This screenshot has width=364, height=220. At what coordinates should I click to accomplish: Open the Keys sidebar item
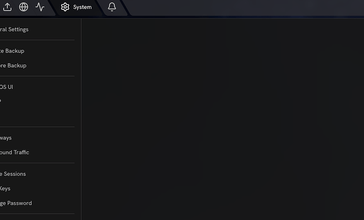pyautogui.click(x=5, y=188)
